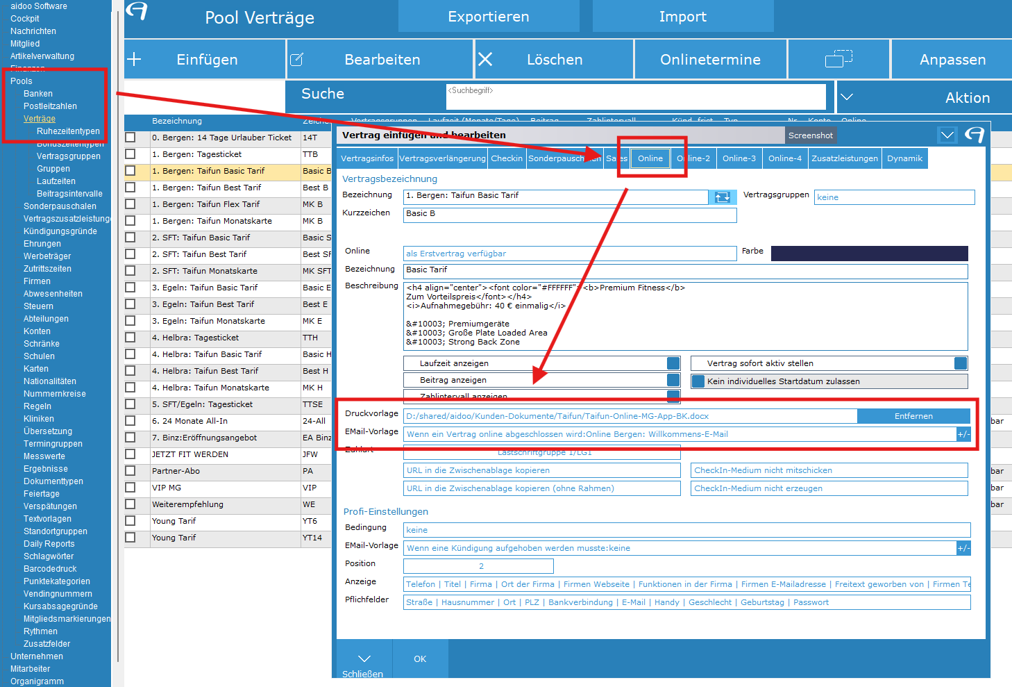Open the Vertragsgruppen 'keine' selector
Screen dimensions: 1012x687
coord(894,197)
